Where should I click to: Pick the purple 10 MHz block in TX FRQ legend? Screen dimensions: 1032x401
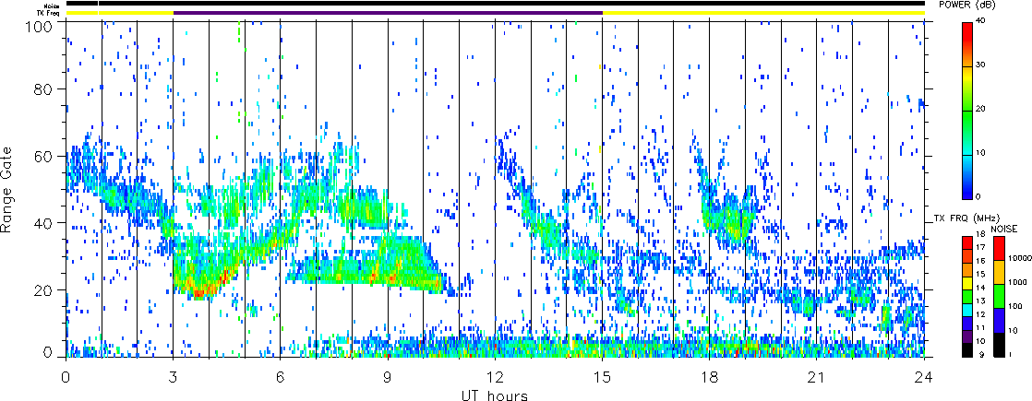pos(968,337)
